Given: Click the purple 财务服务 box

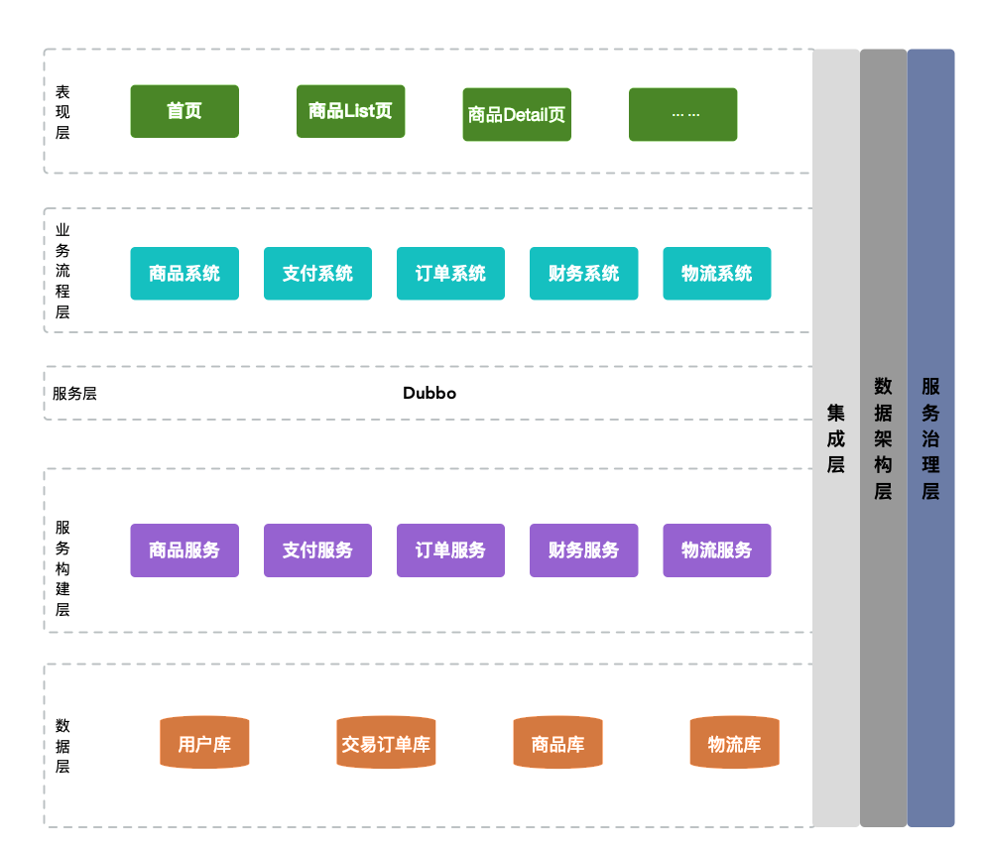Looking at the screenshot, I should (583, 550).
